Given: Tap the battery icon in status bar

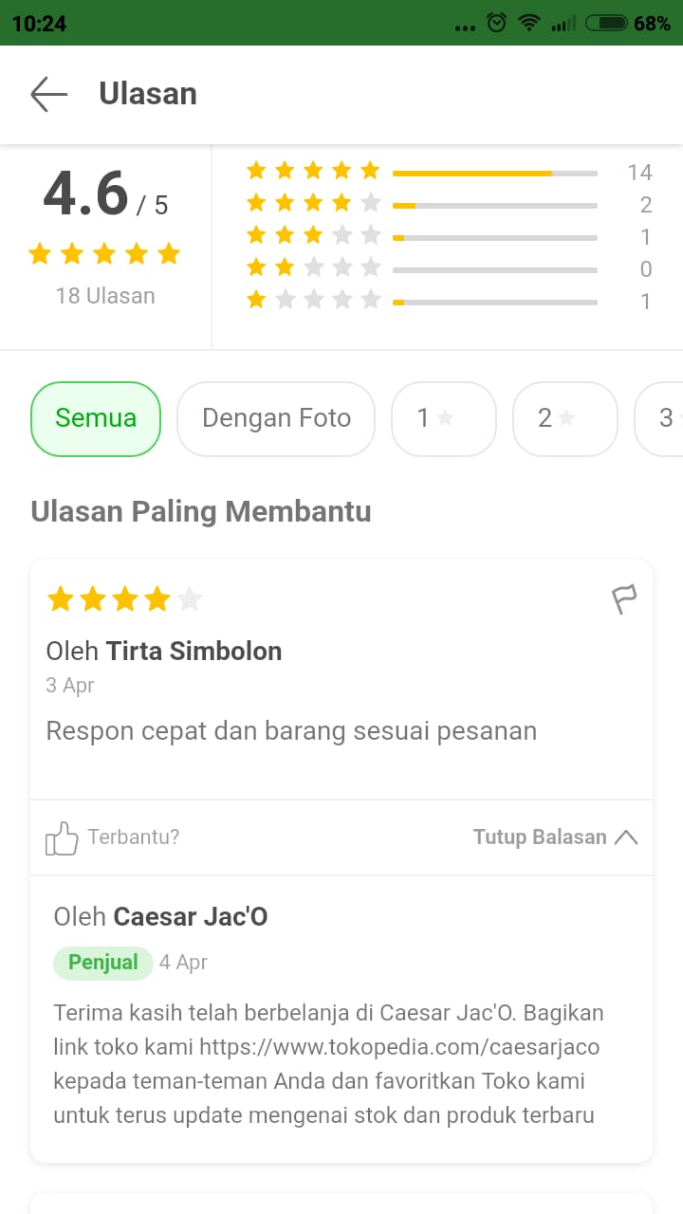Looking at the screenshot, I should (606, 23).
